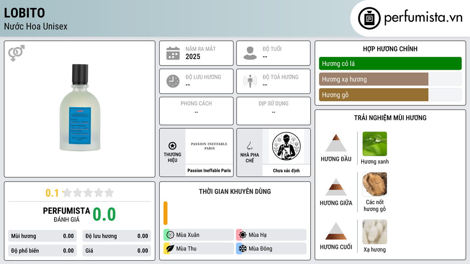Click the clock icon beside Độ lưu hương

[173, 81]
